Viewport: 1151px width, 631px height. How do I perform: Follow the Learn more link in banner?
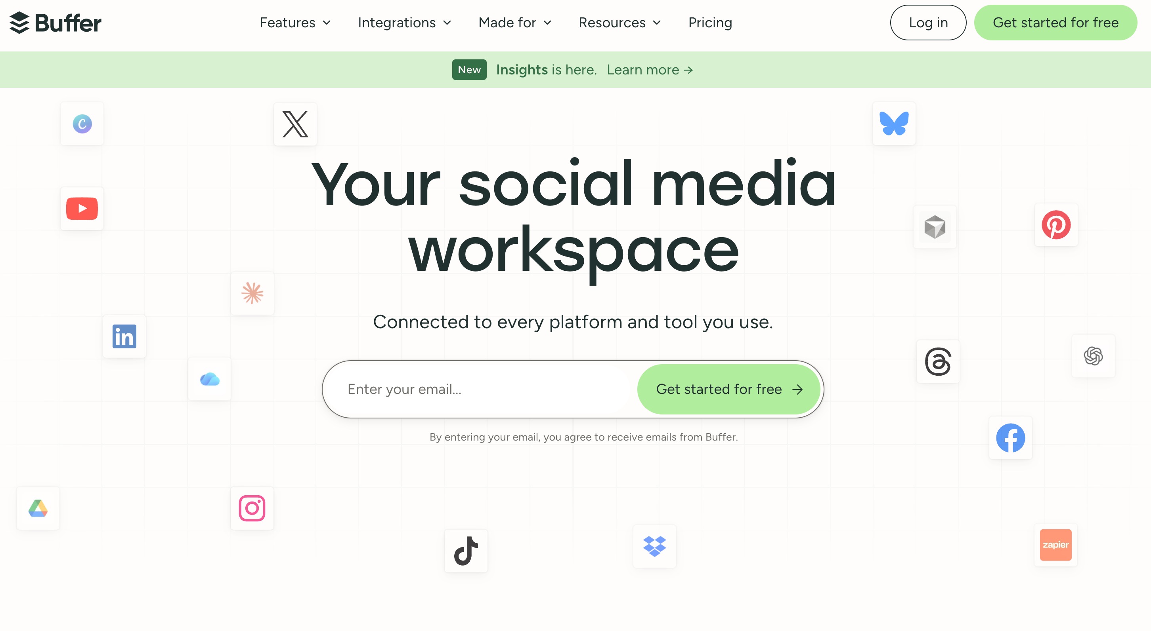tap(650, 70)
